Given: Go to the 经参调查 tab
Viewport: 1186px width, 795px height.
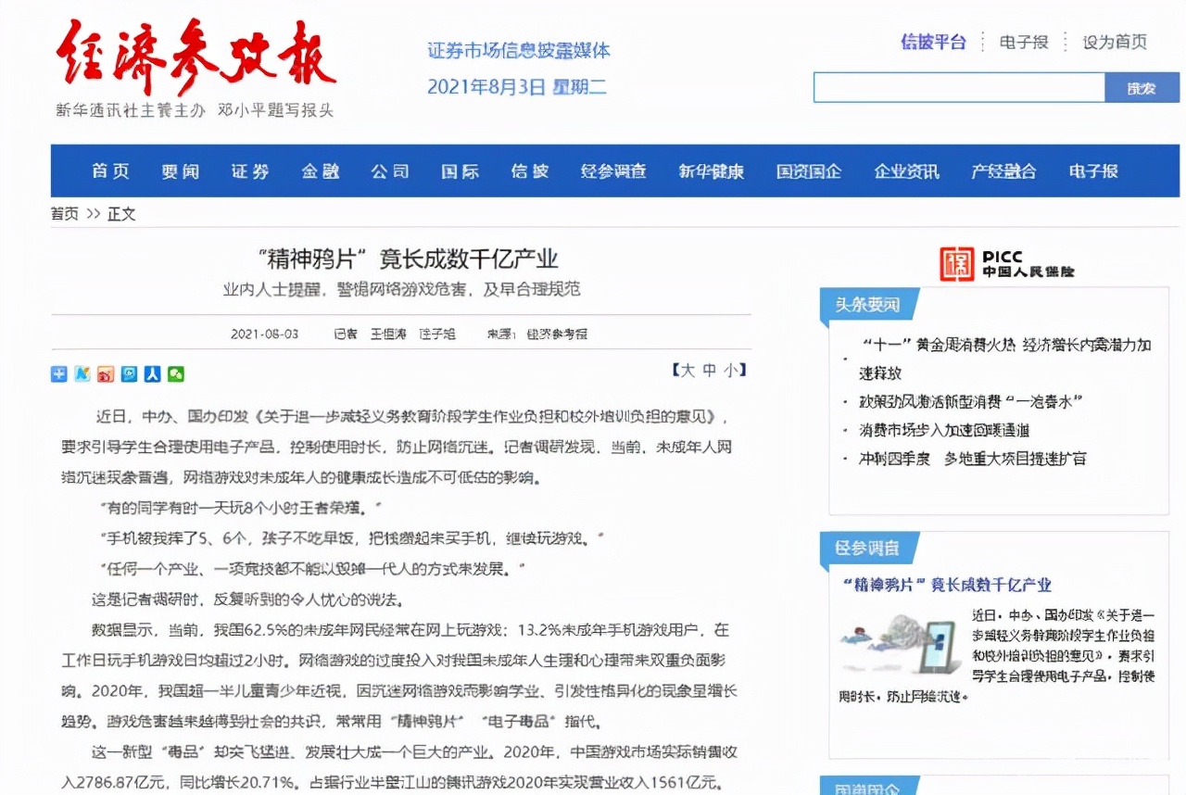Looking at the screenshot, I should pos(613,171).
